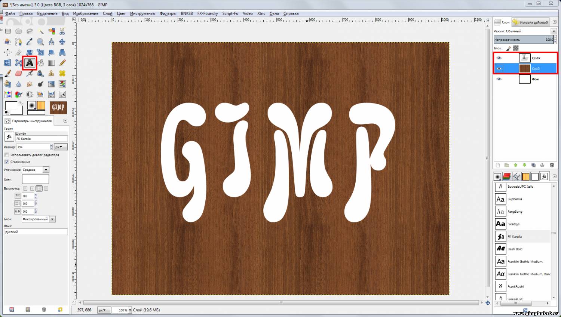Select the Alignment tool
Image resolution: width=561 pixels, height=317 pixels.
click(8, 52)
